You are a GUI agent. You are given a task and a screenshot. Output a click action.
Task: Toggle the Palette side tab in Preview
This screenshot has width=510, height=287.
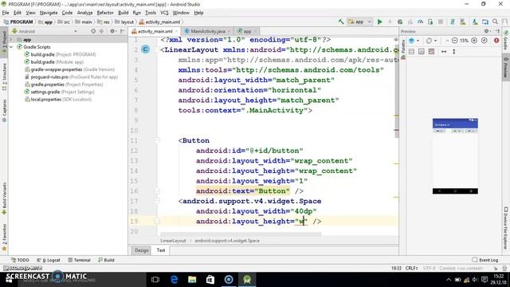[x=403, y=49]
